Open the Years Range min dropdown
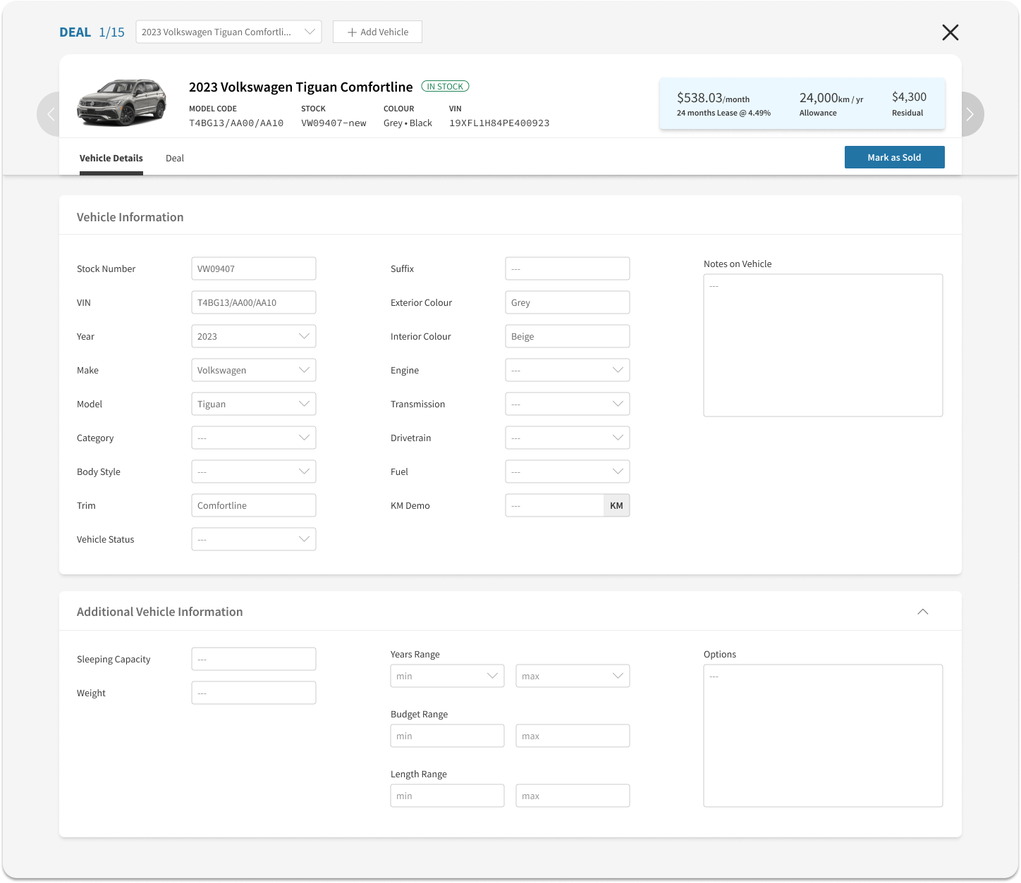This screenshot has height=883, width=1021. (x=447, y=676)
